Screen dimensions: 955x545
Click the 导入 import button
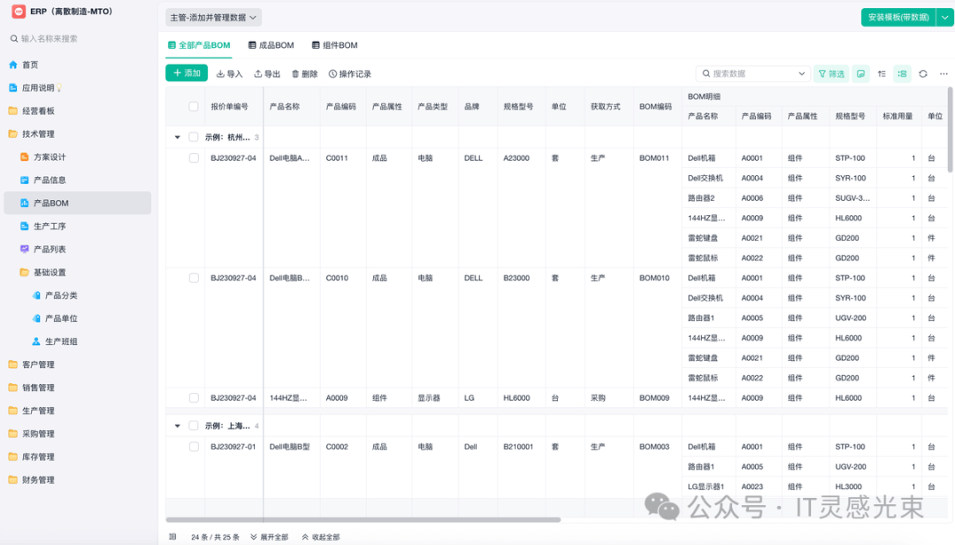coord(229,74)
